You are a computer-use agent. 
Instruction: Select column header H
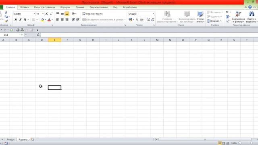tap(93, 40)
